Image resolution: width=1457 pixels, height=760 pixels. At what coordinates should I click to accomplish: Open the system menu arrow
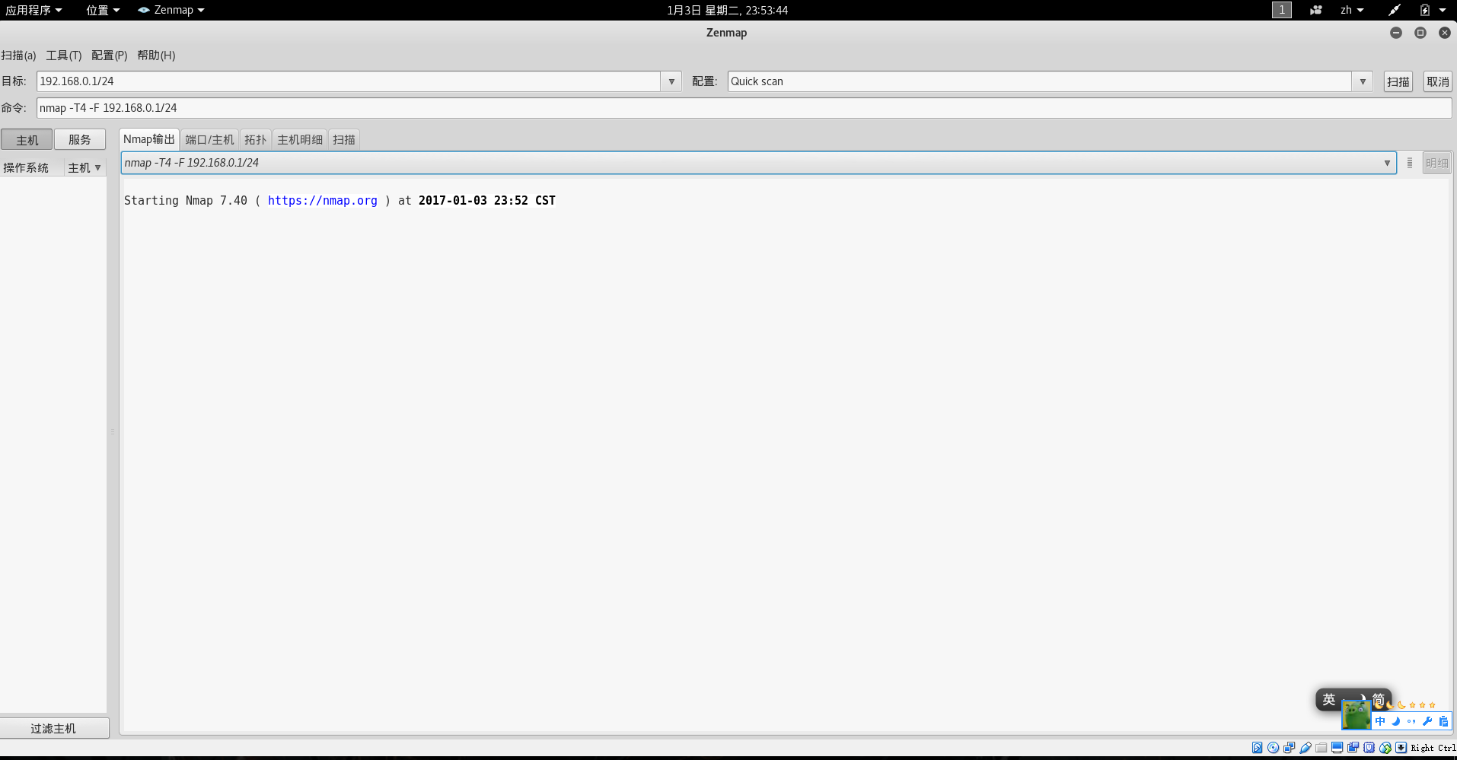[1442, 10]
